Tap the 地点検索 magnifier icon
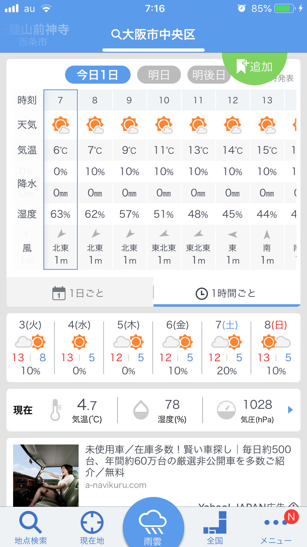The image size is (307, 547). (31, 523)
